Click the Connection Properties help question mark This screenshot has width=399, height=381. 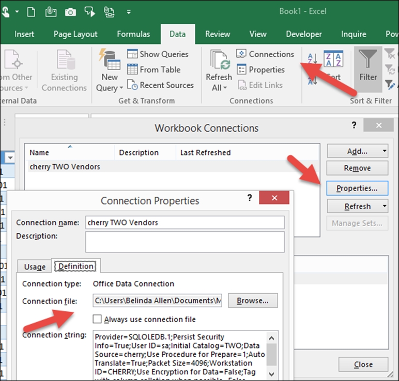(x=250, y=198)
